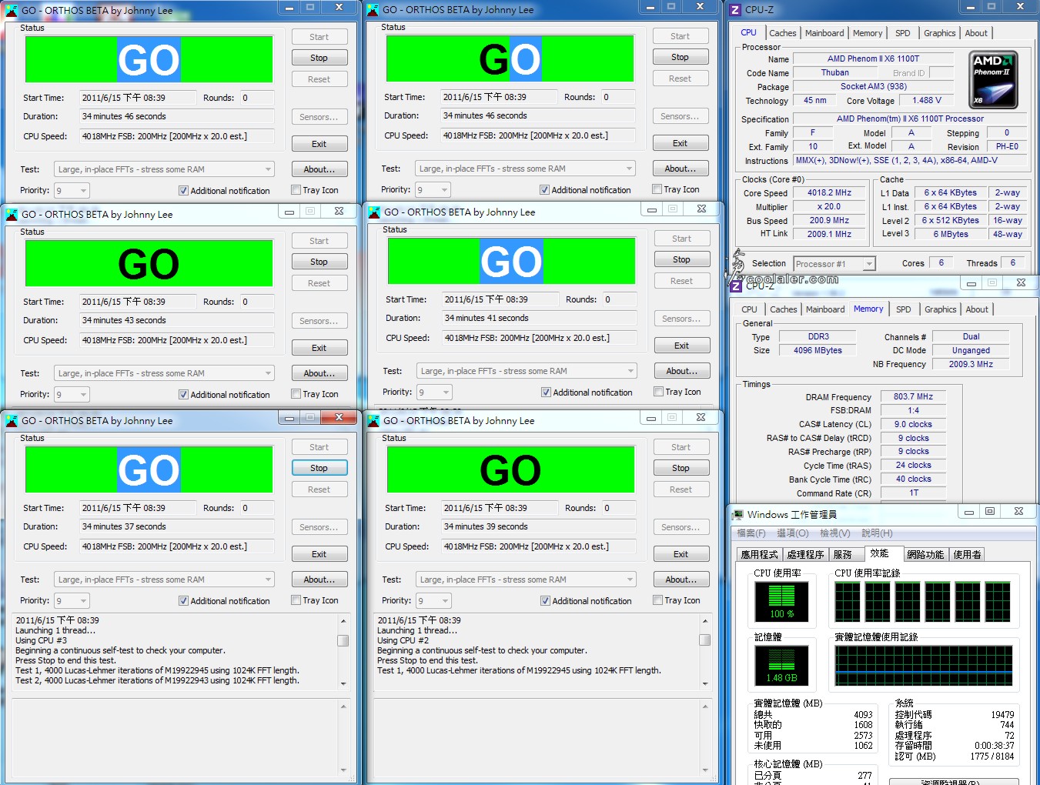This screenshot has height=785, width=1040.
Task: Open the Priority dropdown in the 43-second ORTHOS window
Action: [72, 394]
